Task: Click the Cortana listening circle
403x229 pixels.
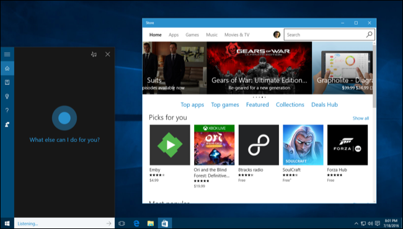Action: point(64,118)
